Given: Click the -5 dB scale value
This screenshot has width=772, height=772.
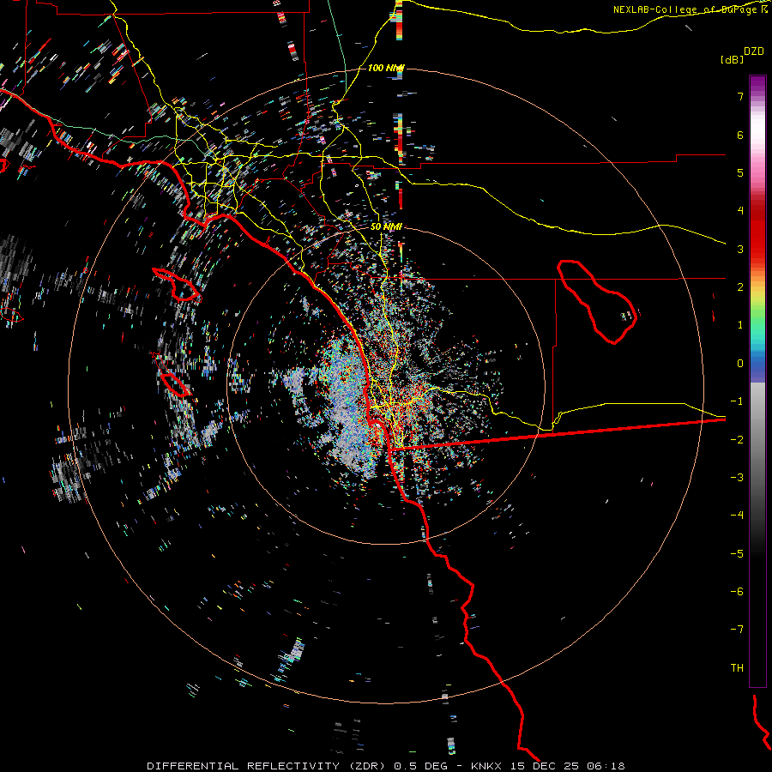Looking at the screenshot, I should point(737,554).
